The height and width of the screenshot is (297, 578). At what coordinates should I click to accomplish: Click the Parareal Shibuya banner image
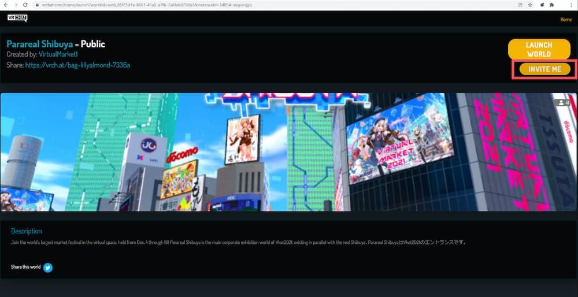tap(289, 152)
